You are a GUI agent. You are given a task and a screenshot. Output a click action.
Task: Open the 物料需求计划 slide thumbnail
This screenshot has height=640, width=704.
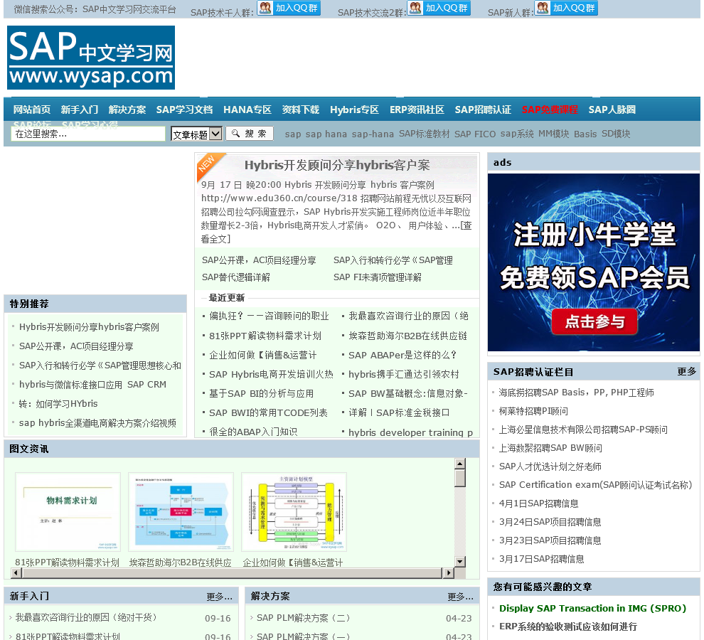(x=68, y=512)
